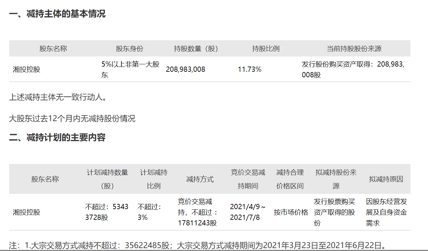Click the 当前持股股份来源 header
428x251 pixels.
tap(354, 49)
